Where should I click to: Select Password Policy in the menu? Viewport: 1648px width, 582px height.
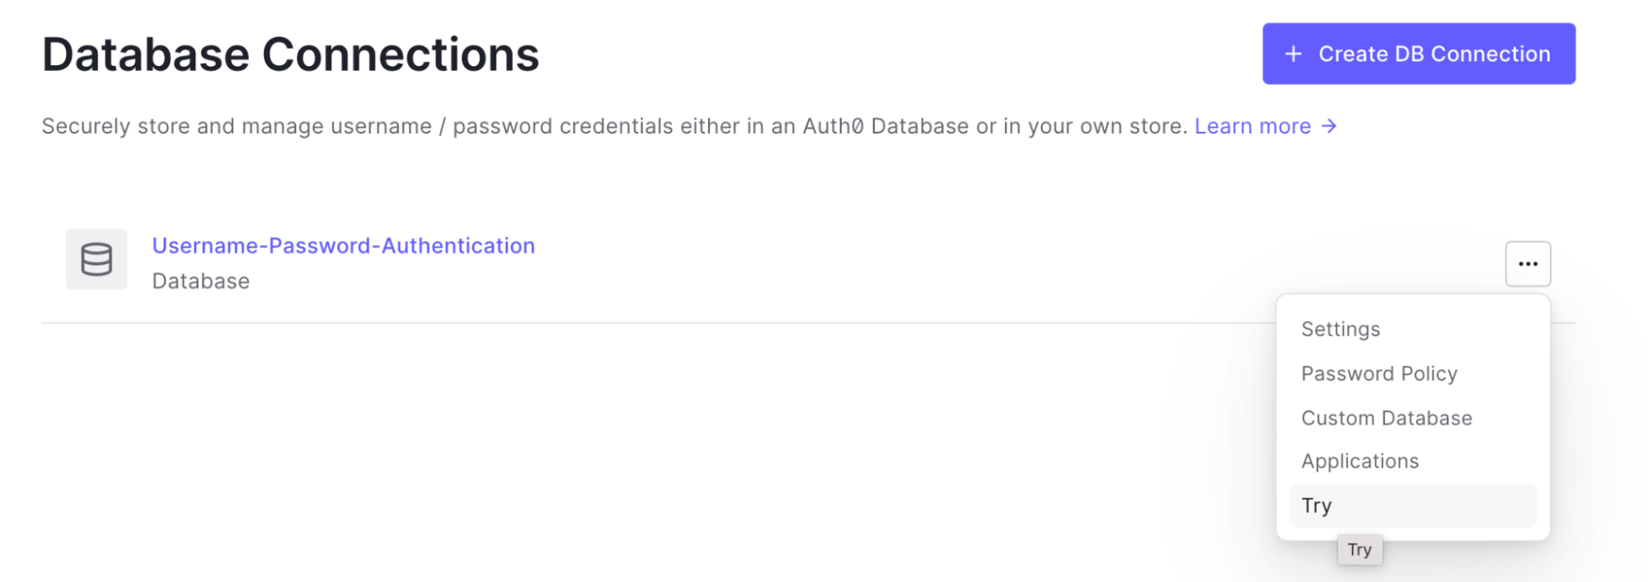click(x=1379, y=373)
